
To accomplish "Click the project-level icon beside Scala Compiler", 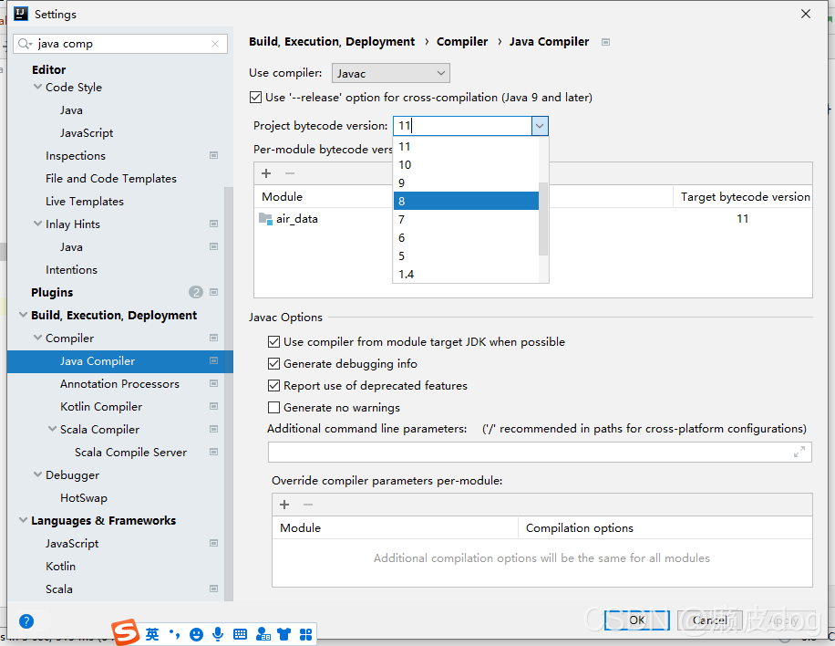I will 213,429.
